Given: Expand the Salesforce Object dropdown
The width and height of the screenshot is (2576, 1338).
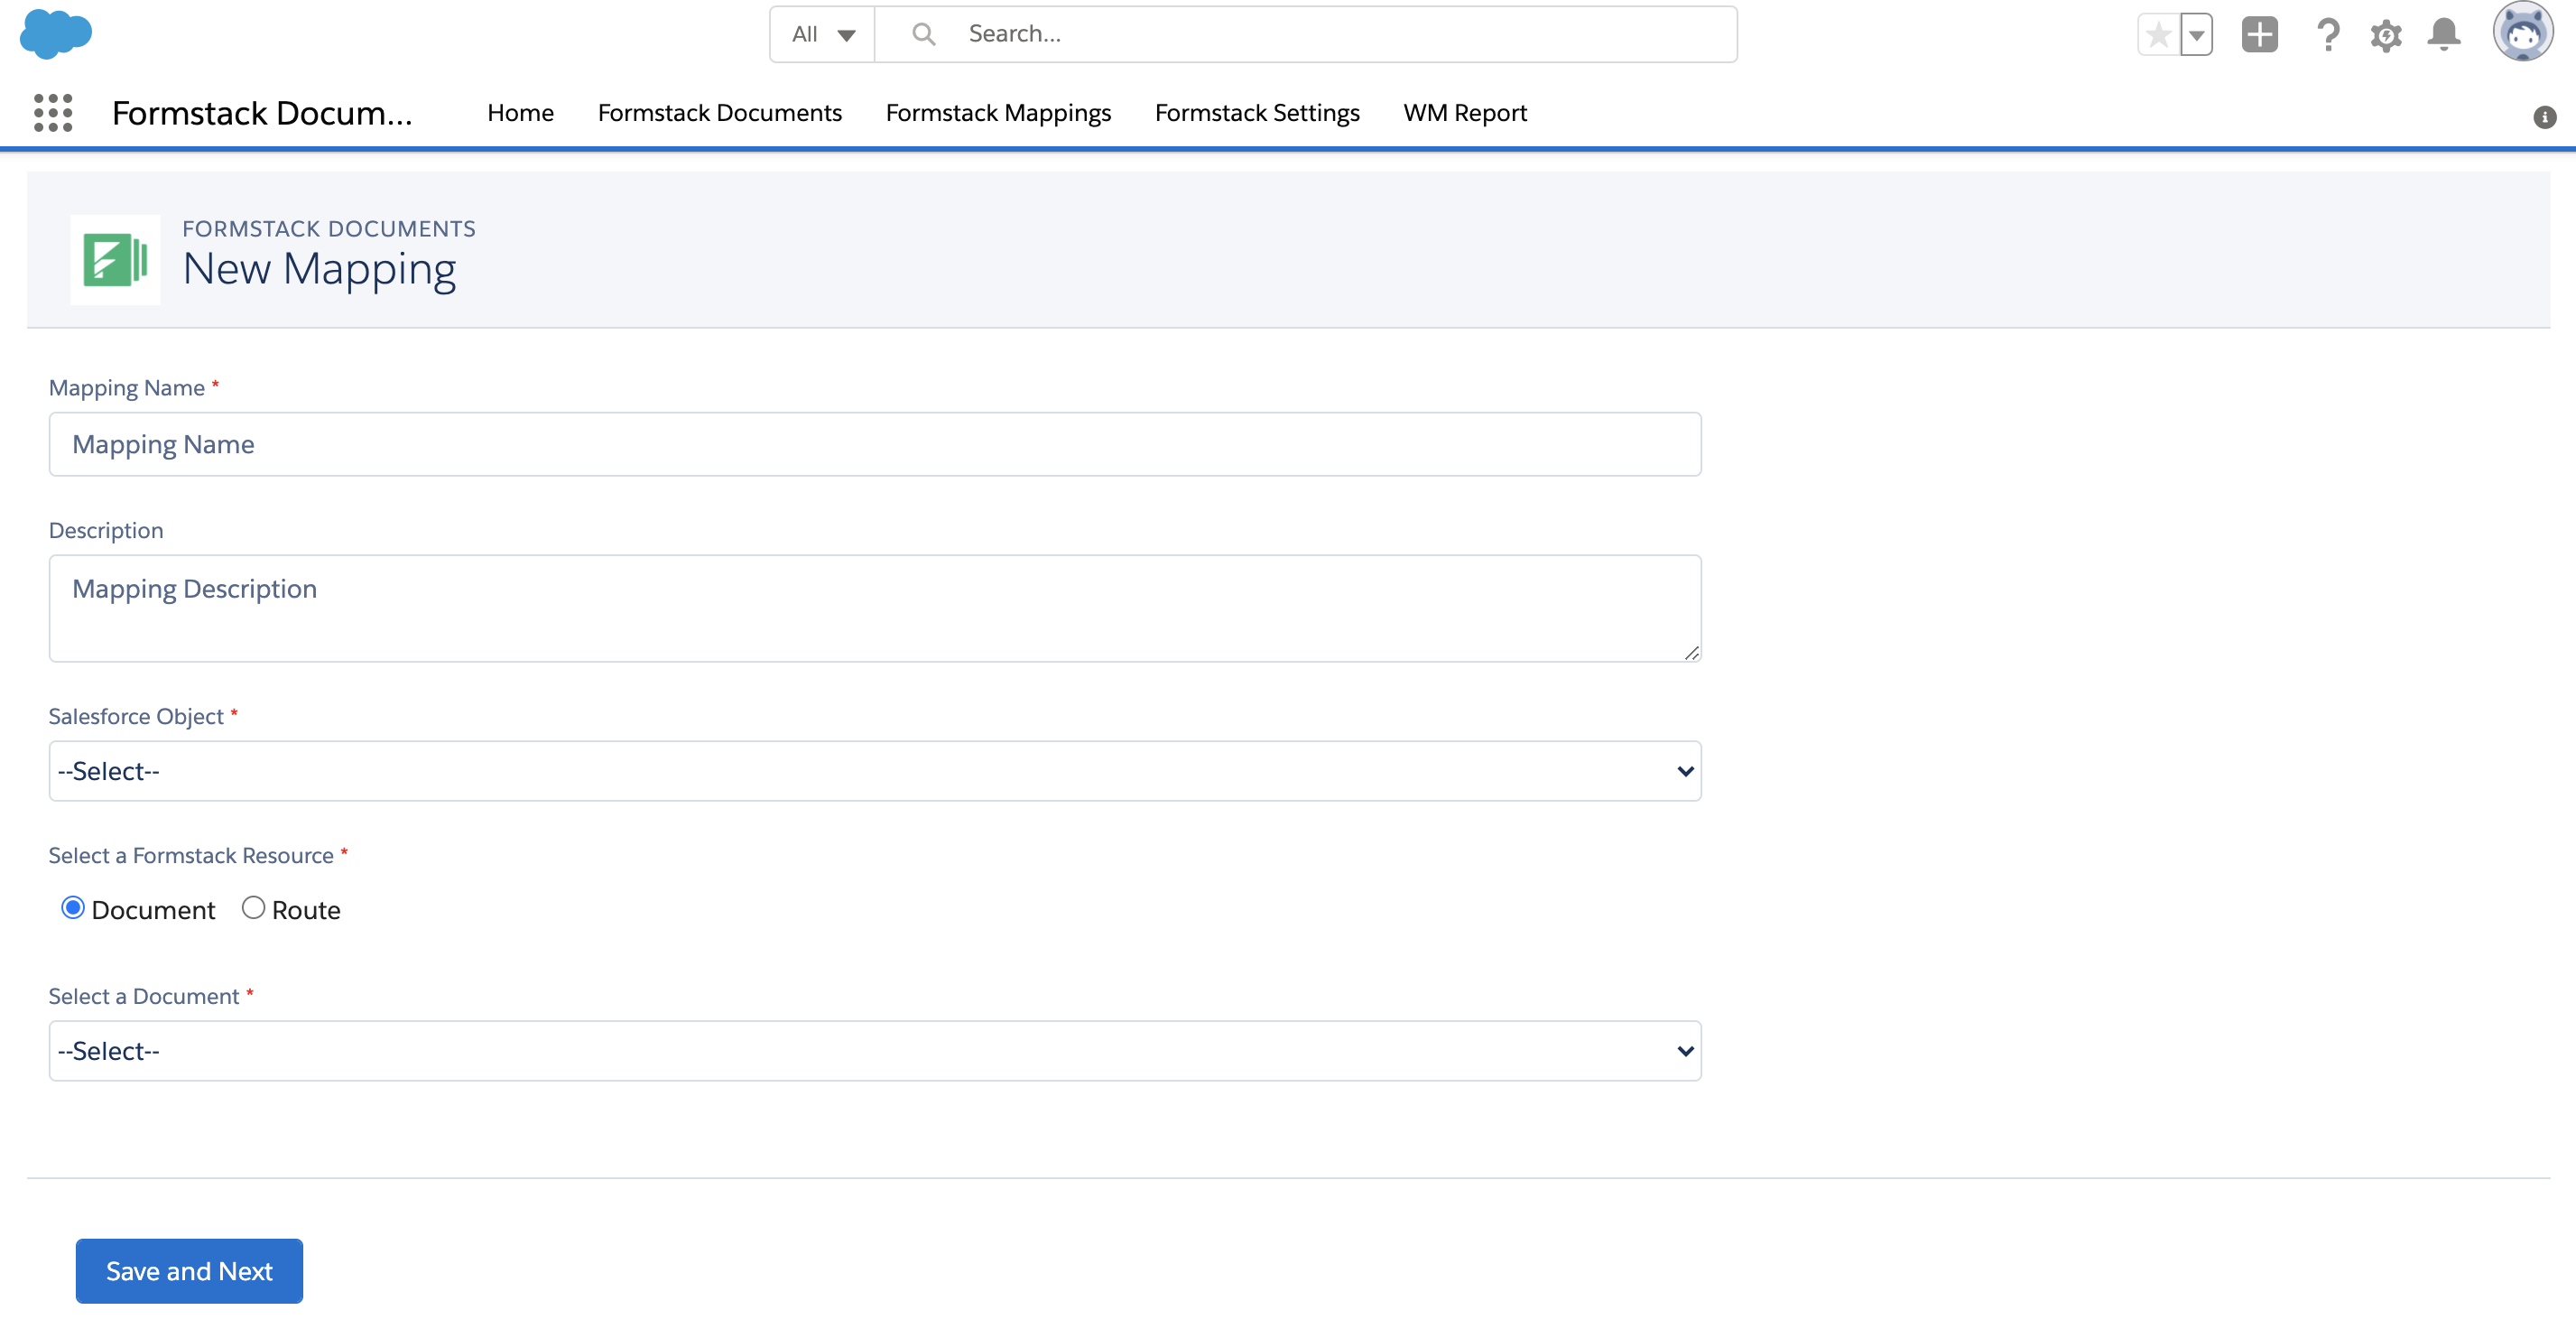Looking at the screenshot, I should pyautogui.click(x=874, y=771).
